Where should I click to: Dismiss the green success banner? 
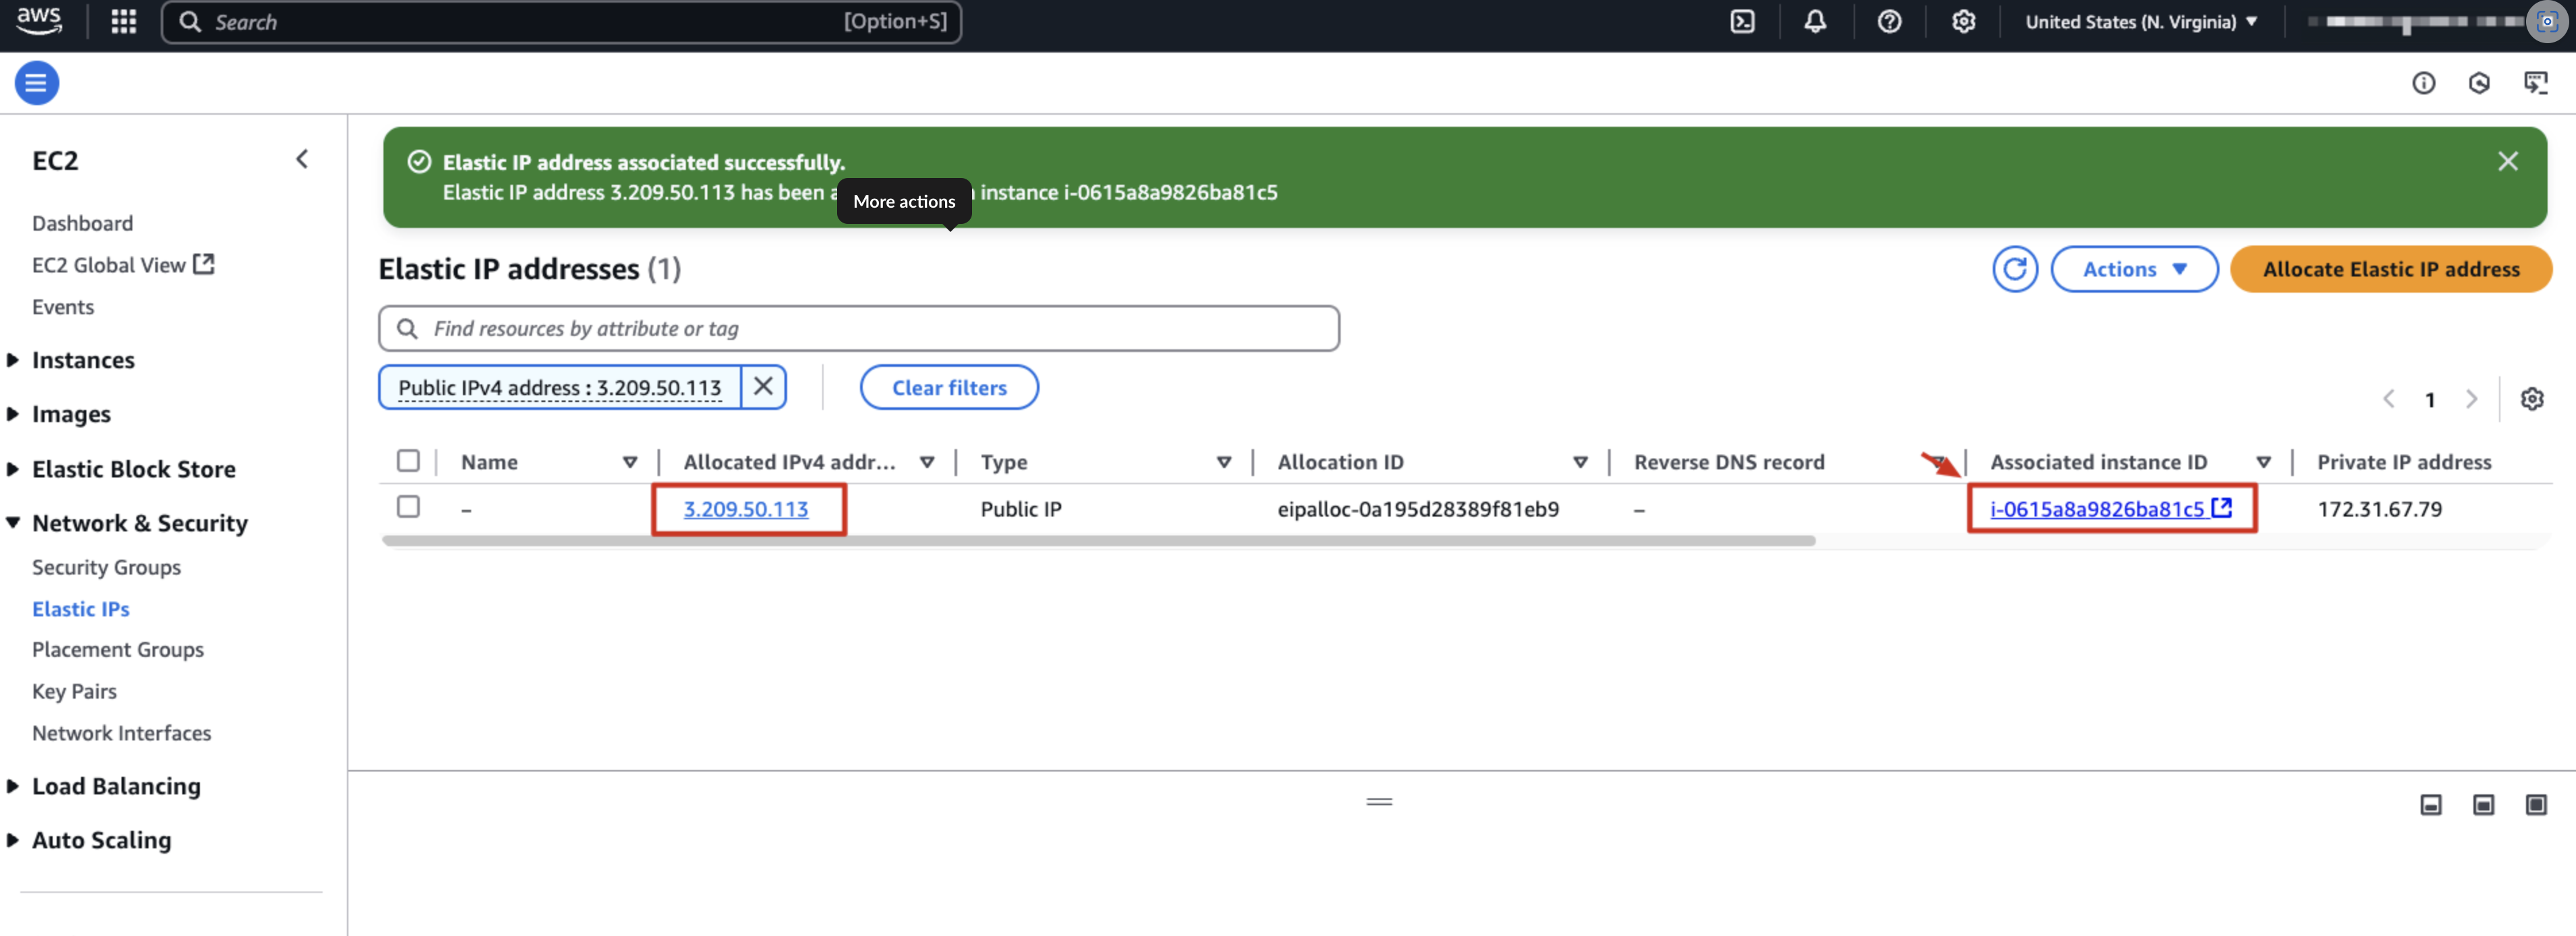(x=2507, y=160)
